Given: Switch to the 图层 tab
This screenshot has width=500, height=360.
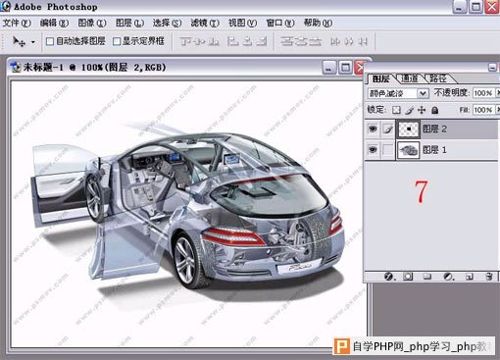Looking at the screenshot, I should (x=381, y=78).
